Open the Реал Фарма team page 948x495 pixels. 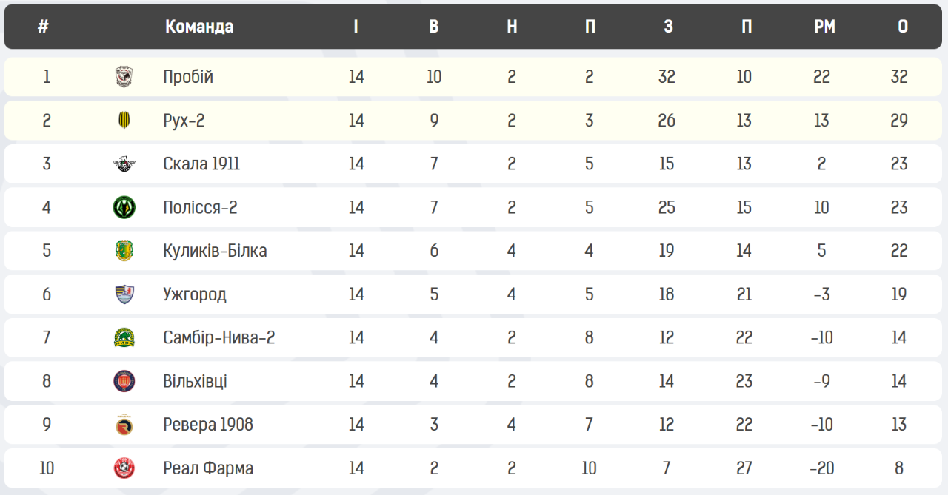coord(208,468)
